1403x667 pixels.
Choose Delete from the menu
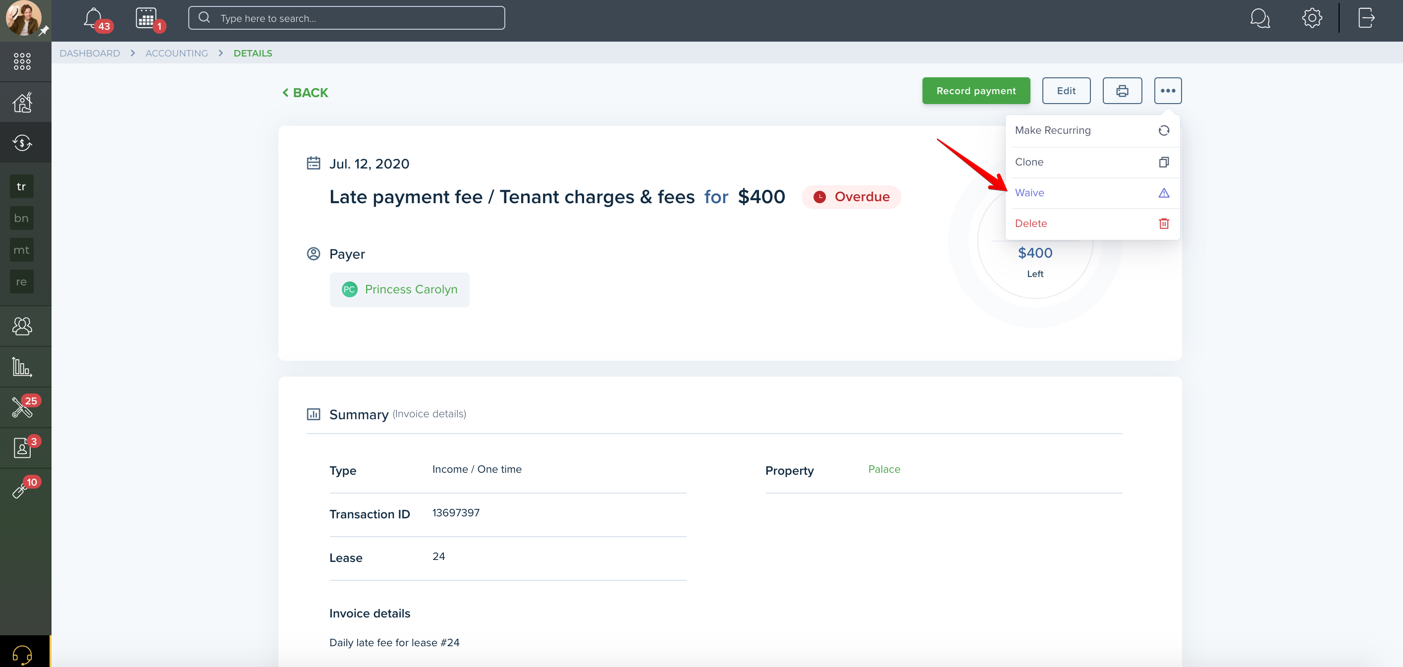[1092, 223]
